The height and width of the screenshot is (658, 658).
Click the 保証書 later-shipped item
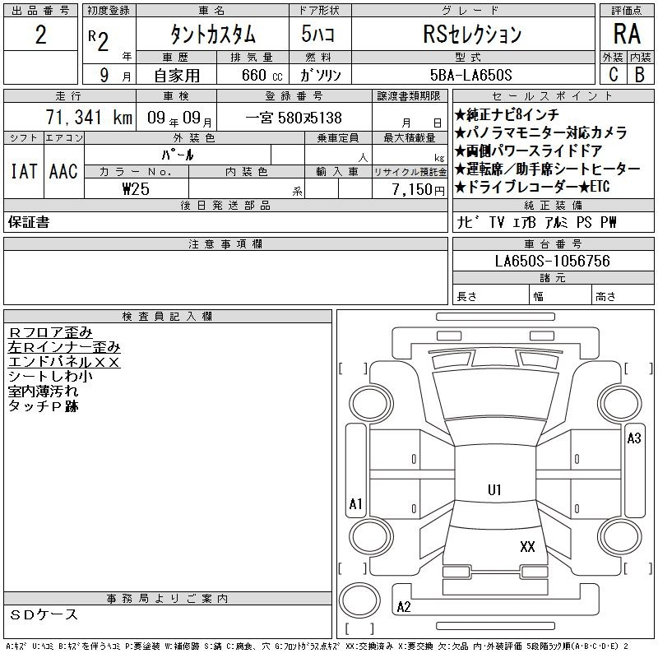29,222
